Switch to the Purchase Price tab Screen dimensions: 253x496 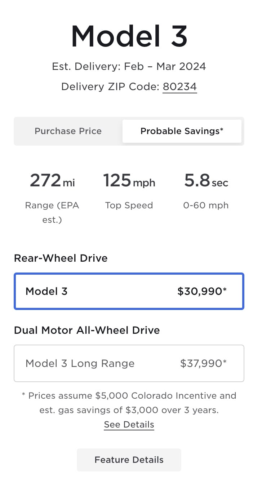tap(68, 131)
